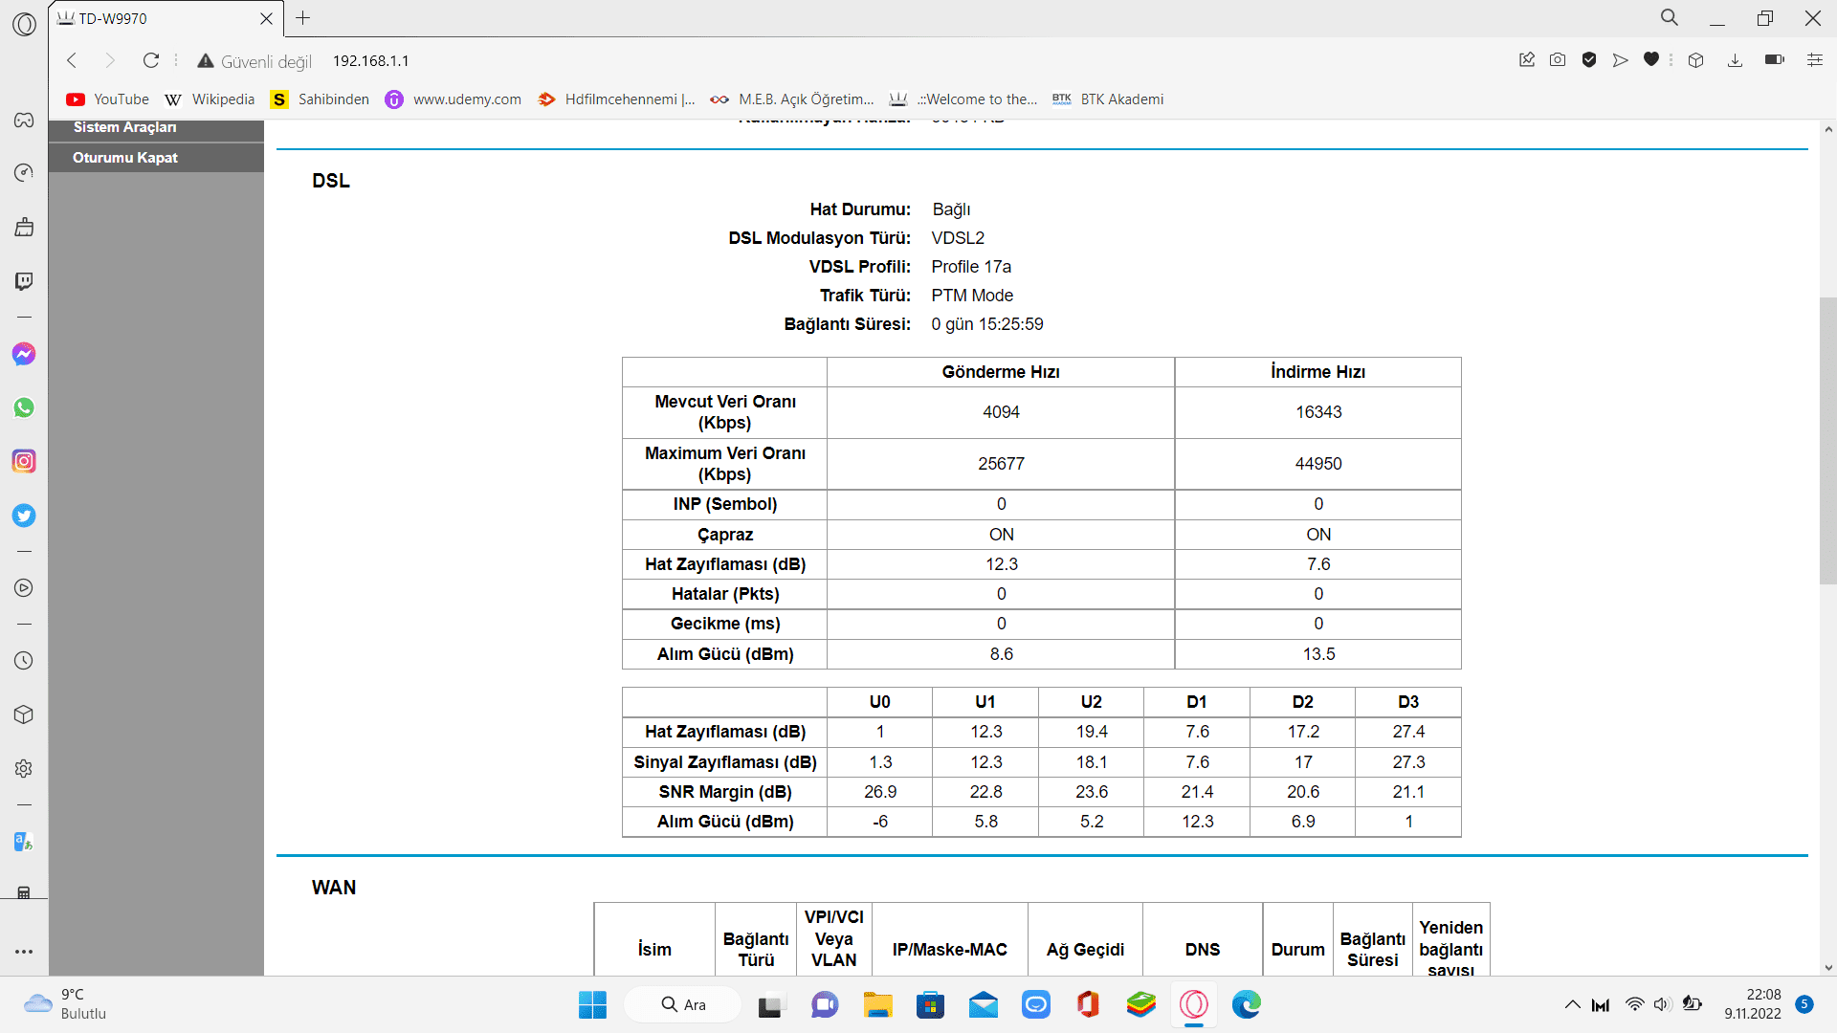
Task: Select Oturumu Kapat in router menu
Action: click(125, 158)
